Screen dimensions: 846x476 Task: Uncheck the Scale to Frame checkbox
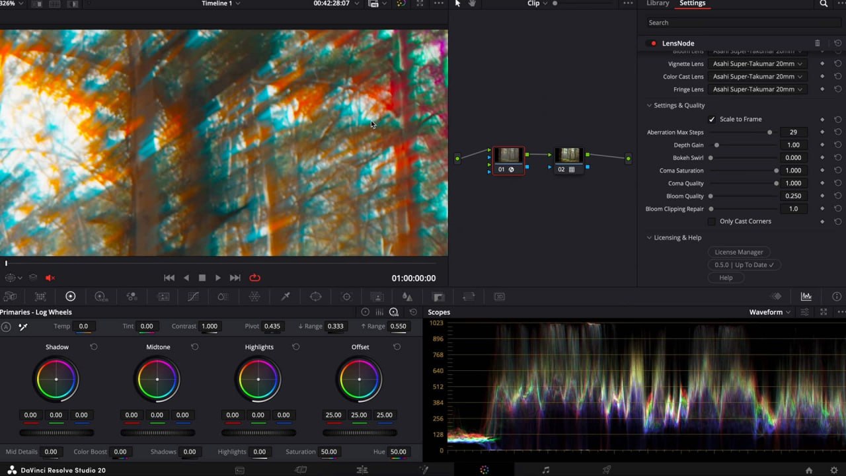tap(712, 120)
